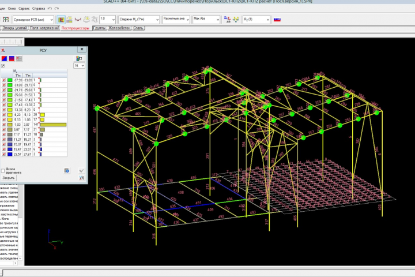Toggle checkbox for range 23,57 to 27,67

point(5,154)
